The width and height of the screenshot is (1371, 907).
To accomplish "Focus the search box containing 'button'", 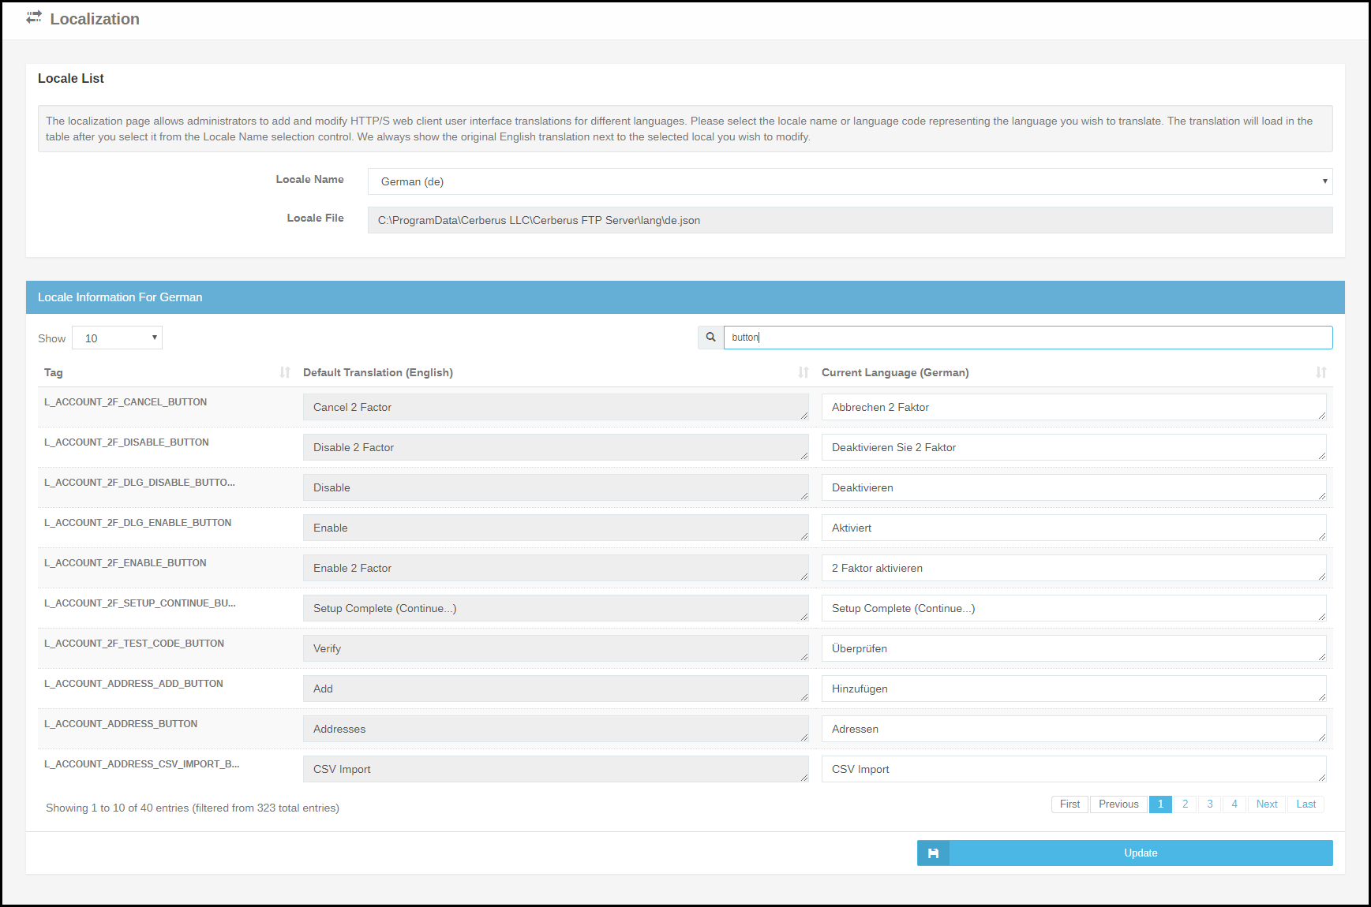I will point(1028,338).
